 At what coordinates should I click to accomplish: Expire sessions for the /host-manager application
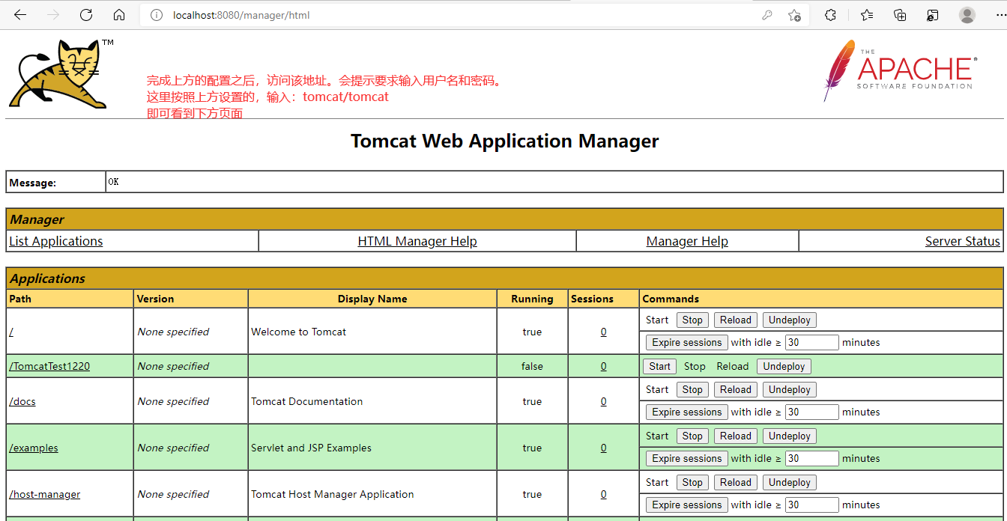(686, 505)
